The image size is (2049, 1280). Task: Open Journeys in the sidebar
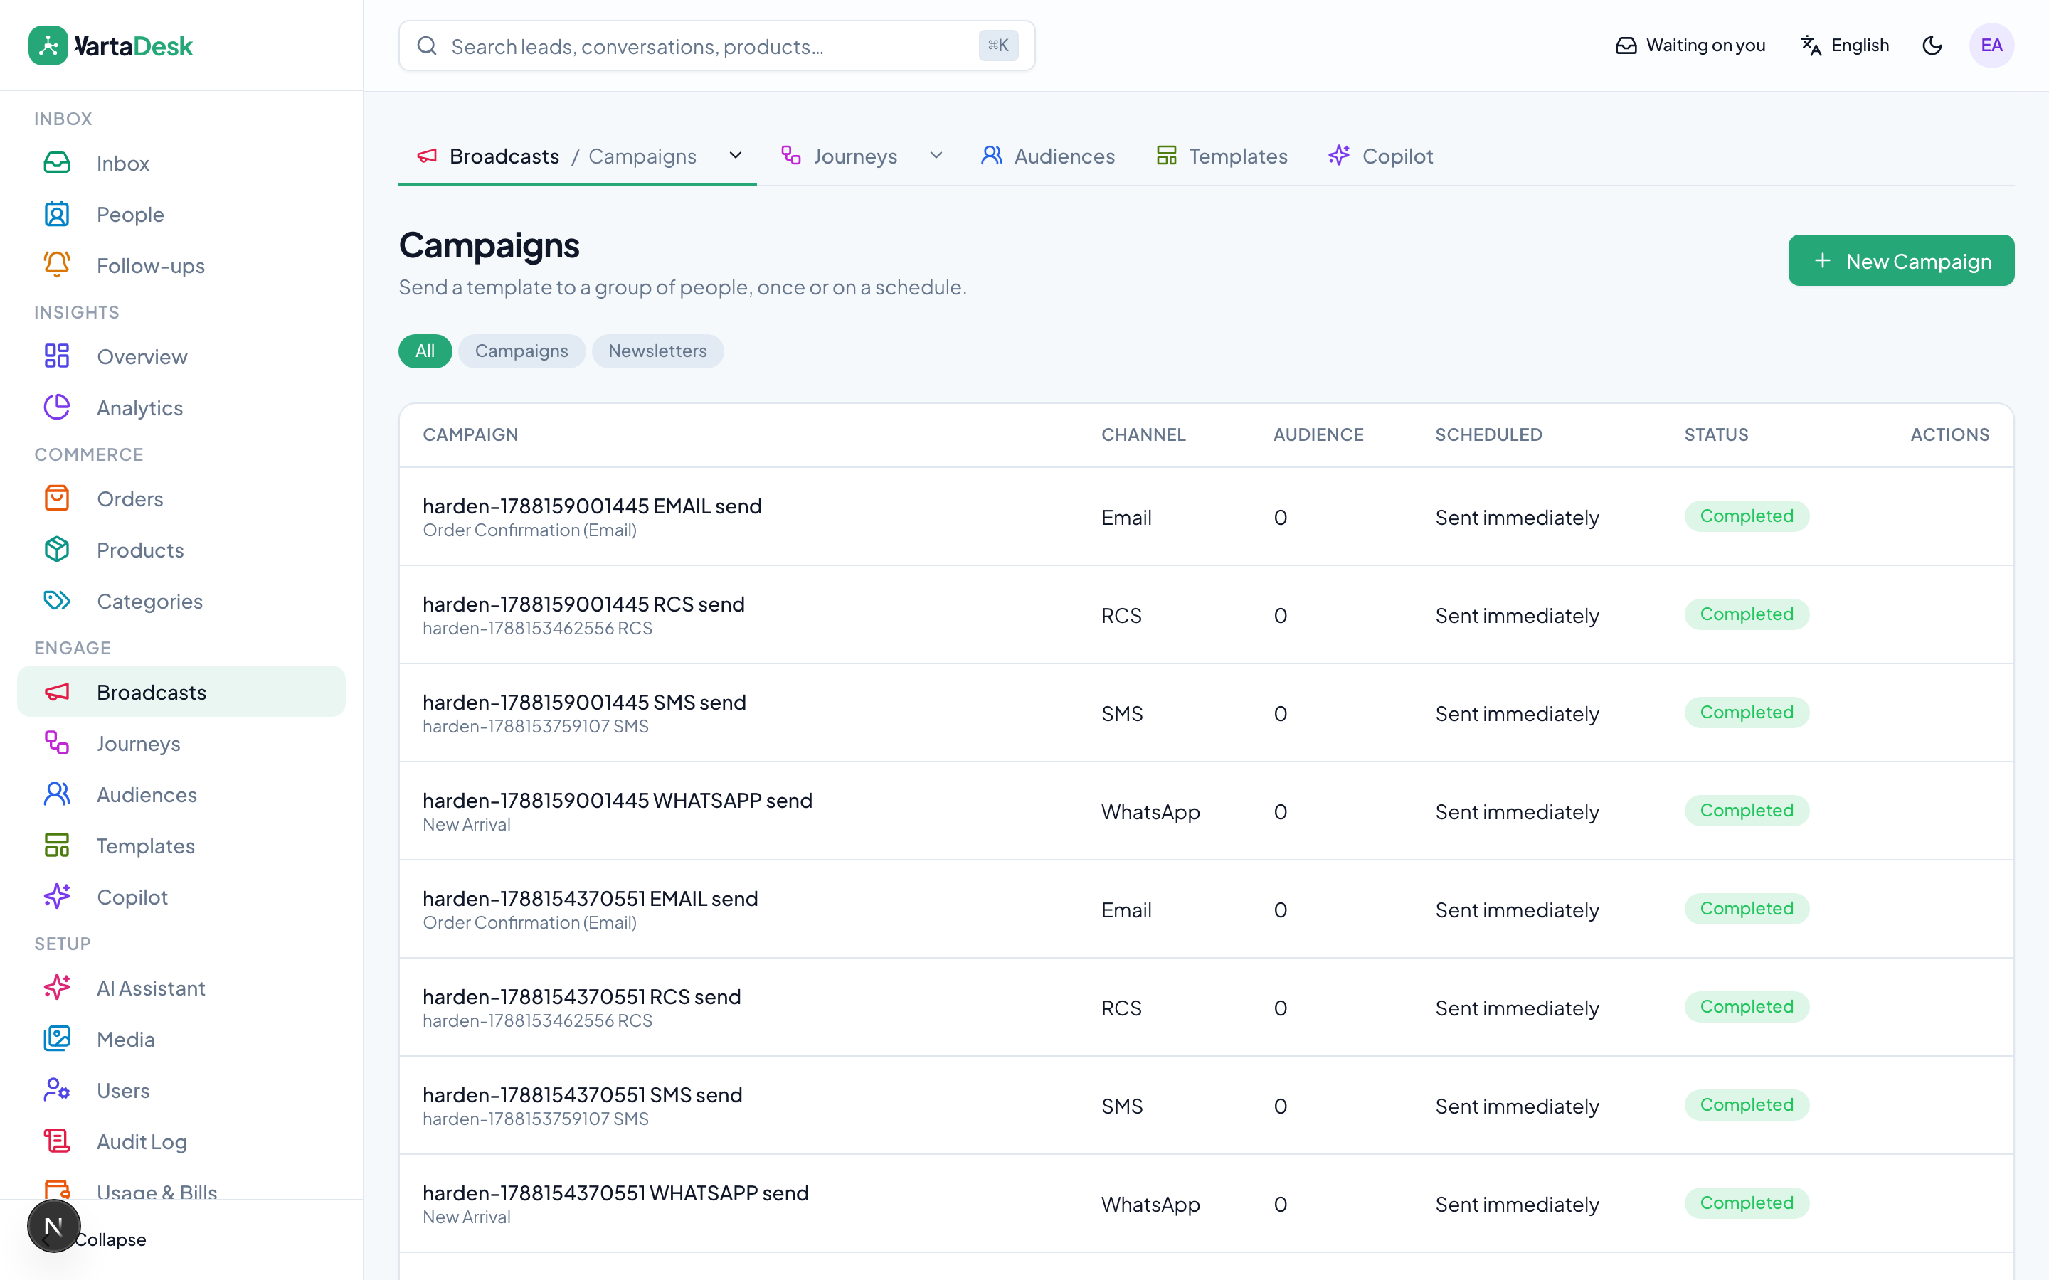coord(181,743)
